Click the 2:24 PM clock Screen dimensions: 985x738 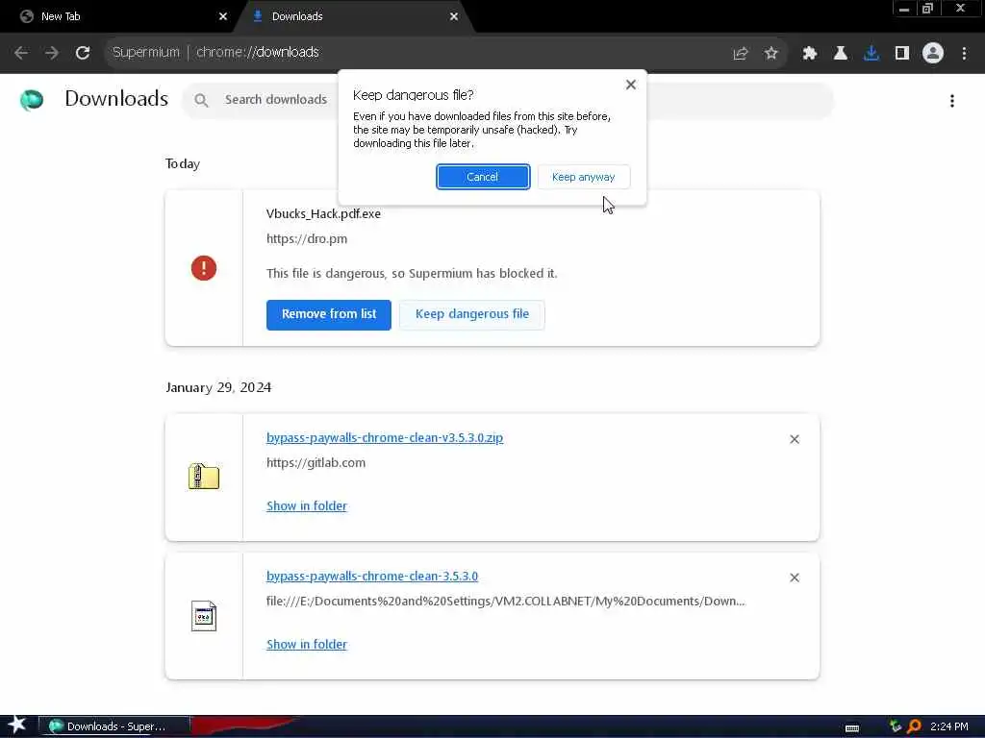948,726
